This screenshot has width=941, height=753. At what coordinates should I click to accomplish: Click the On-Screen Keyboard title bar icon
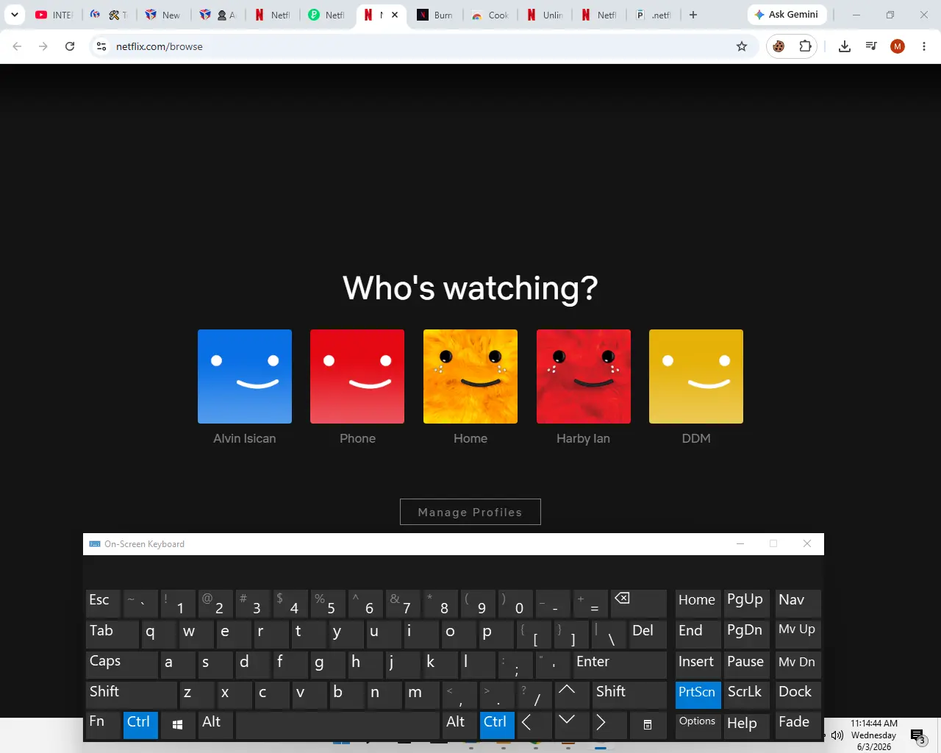(x=94, y=544)
